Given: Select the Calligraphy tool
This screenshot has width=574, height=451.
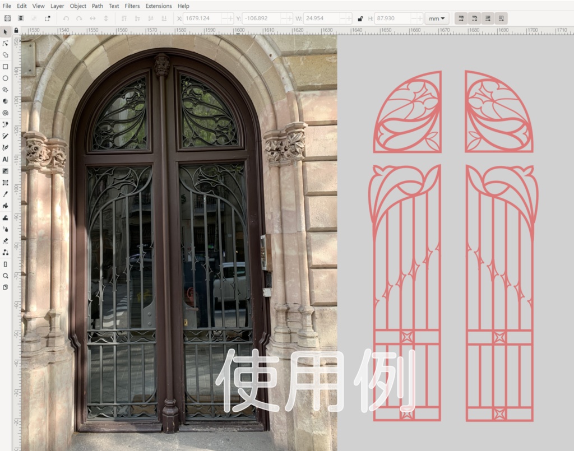Looking at the screenshot, I should pos(5,148).
